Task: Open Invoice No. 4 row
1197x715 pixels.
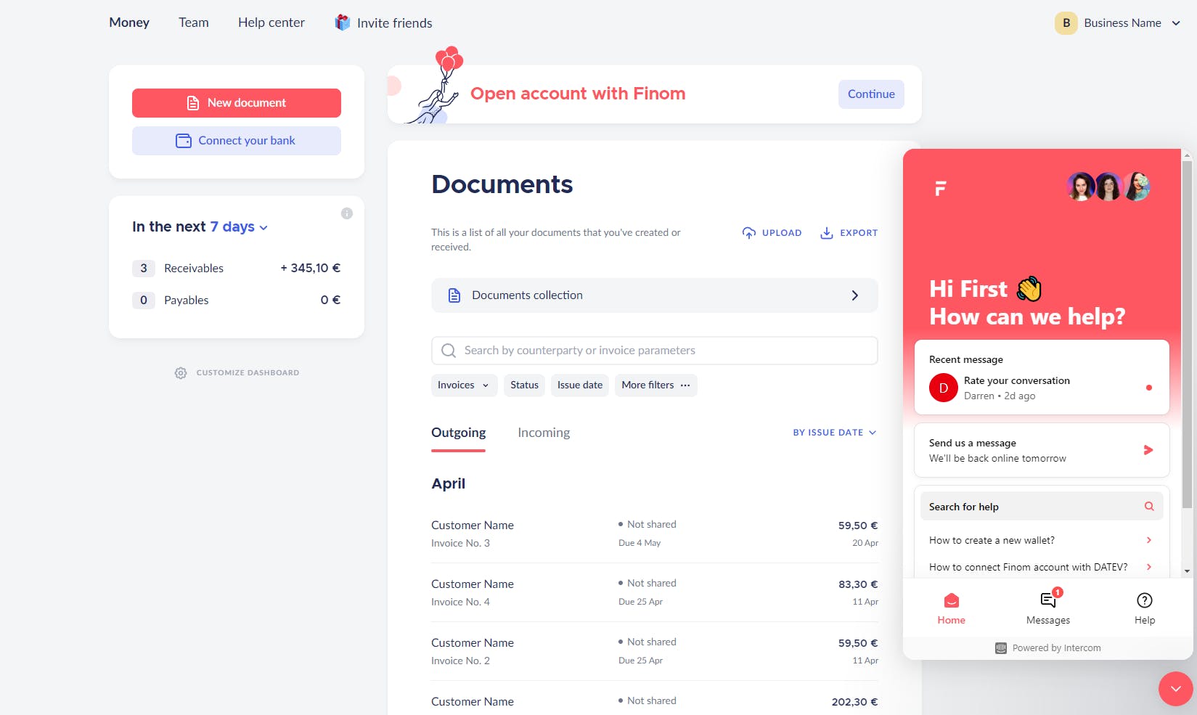Action: (654, 592)
